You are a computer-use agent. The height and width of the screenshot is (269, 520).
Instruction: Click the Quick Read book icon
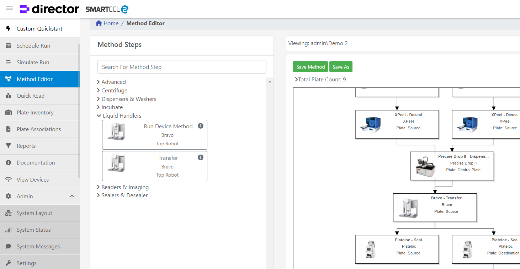point(9,96)
